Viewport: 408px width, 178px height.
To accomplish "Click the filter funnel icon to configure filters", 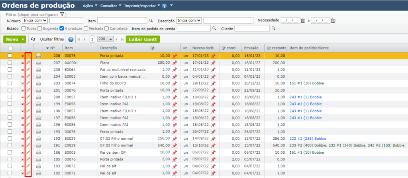I will tap(63, 14).
